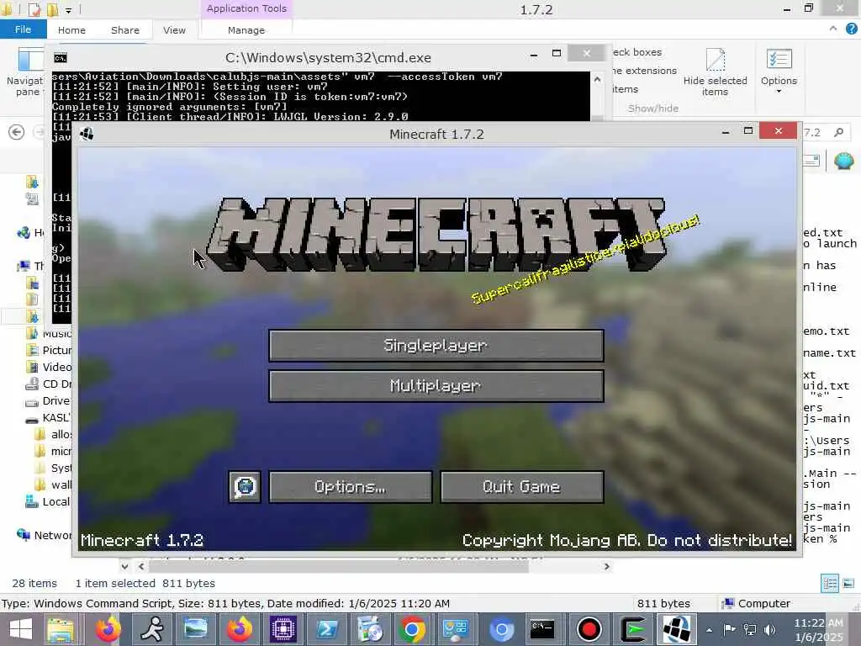Switch to the Home ribbon tab

(71, 30)
